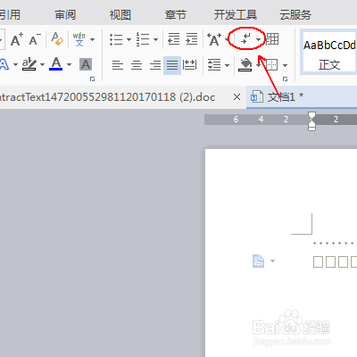Expand the line spacing dropdown
Viewport: 357px width, 357px height.
pos(228,65)
